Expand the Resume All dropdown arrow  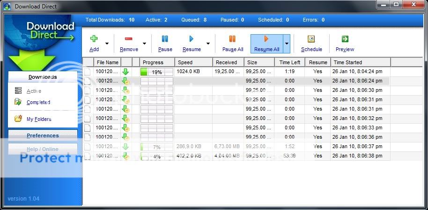287,44
